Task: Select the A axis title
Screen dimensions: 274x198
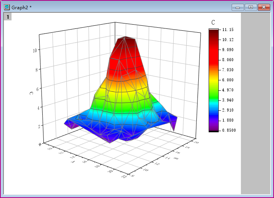Action: tap(73, 162)
